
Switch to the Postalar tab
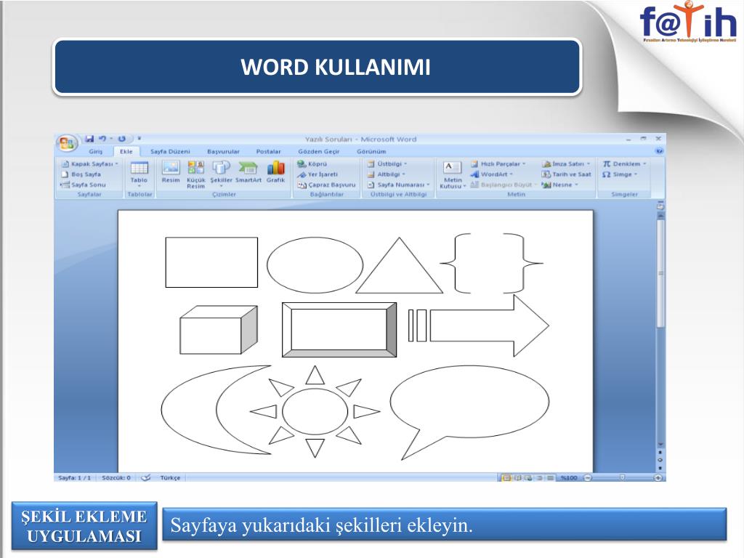269,151
